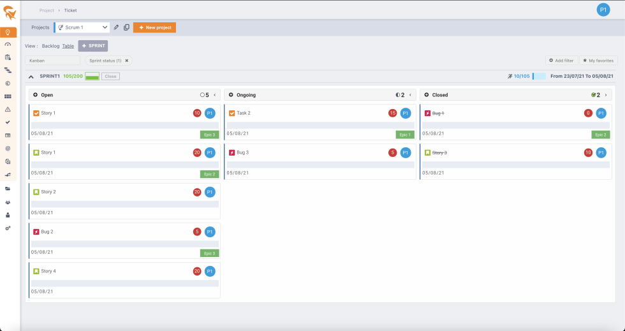
Task: Click the duplicate project icon
Action: pyautogui.click(x=126, y=27)
